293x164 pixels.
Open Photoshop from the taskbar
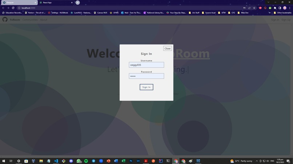(x=131, y=161)
